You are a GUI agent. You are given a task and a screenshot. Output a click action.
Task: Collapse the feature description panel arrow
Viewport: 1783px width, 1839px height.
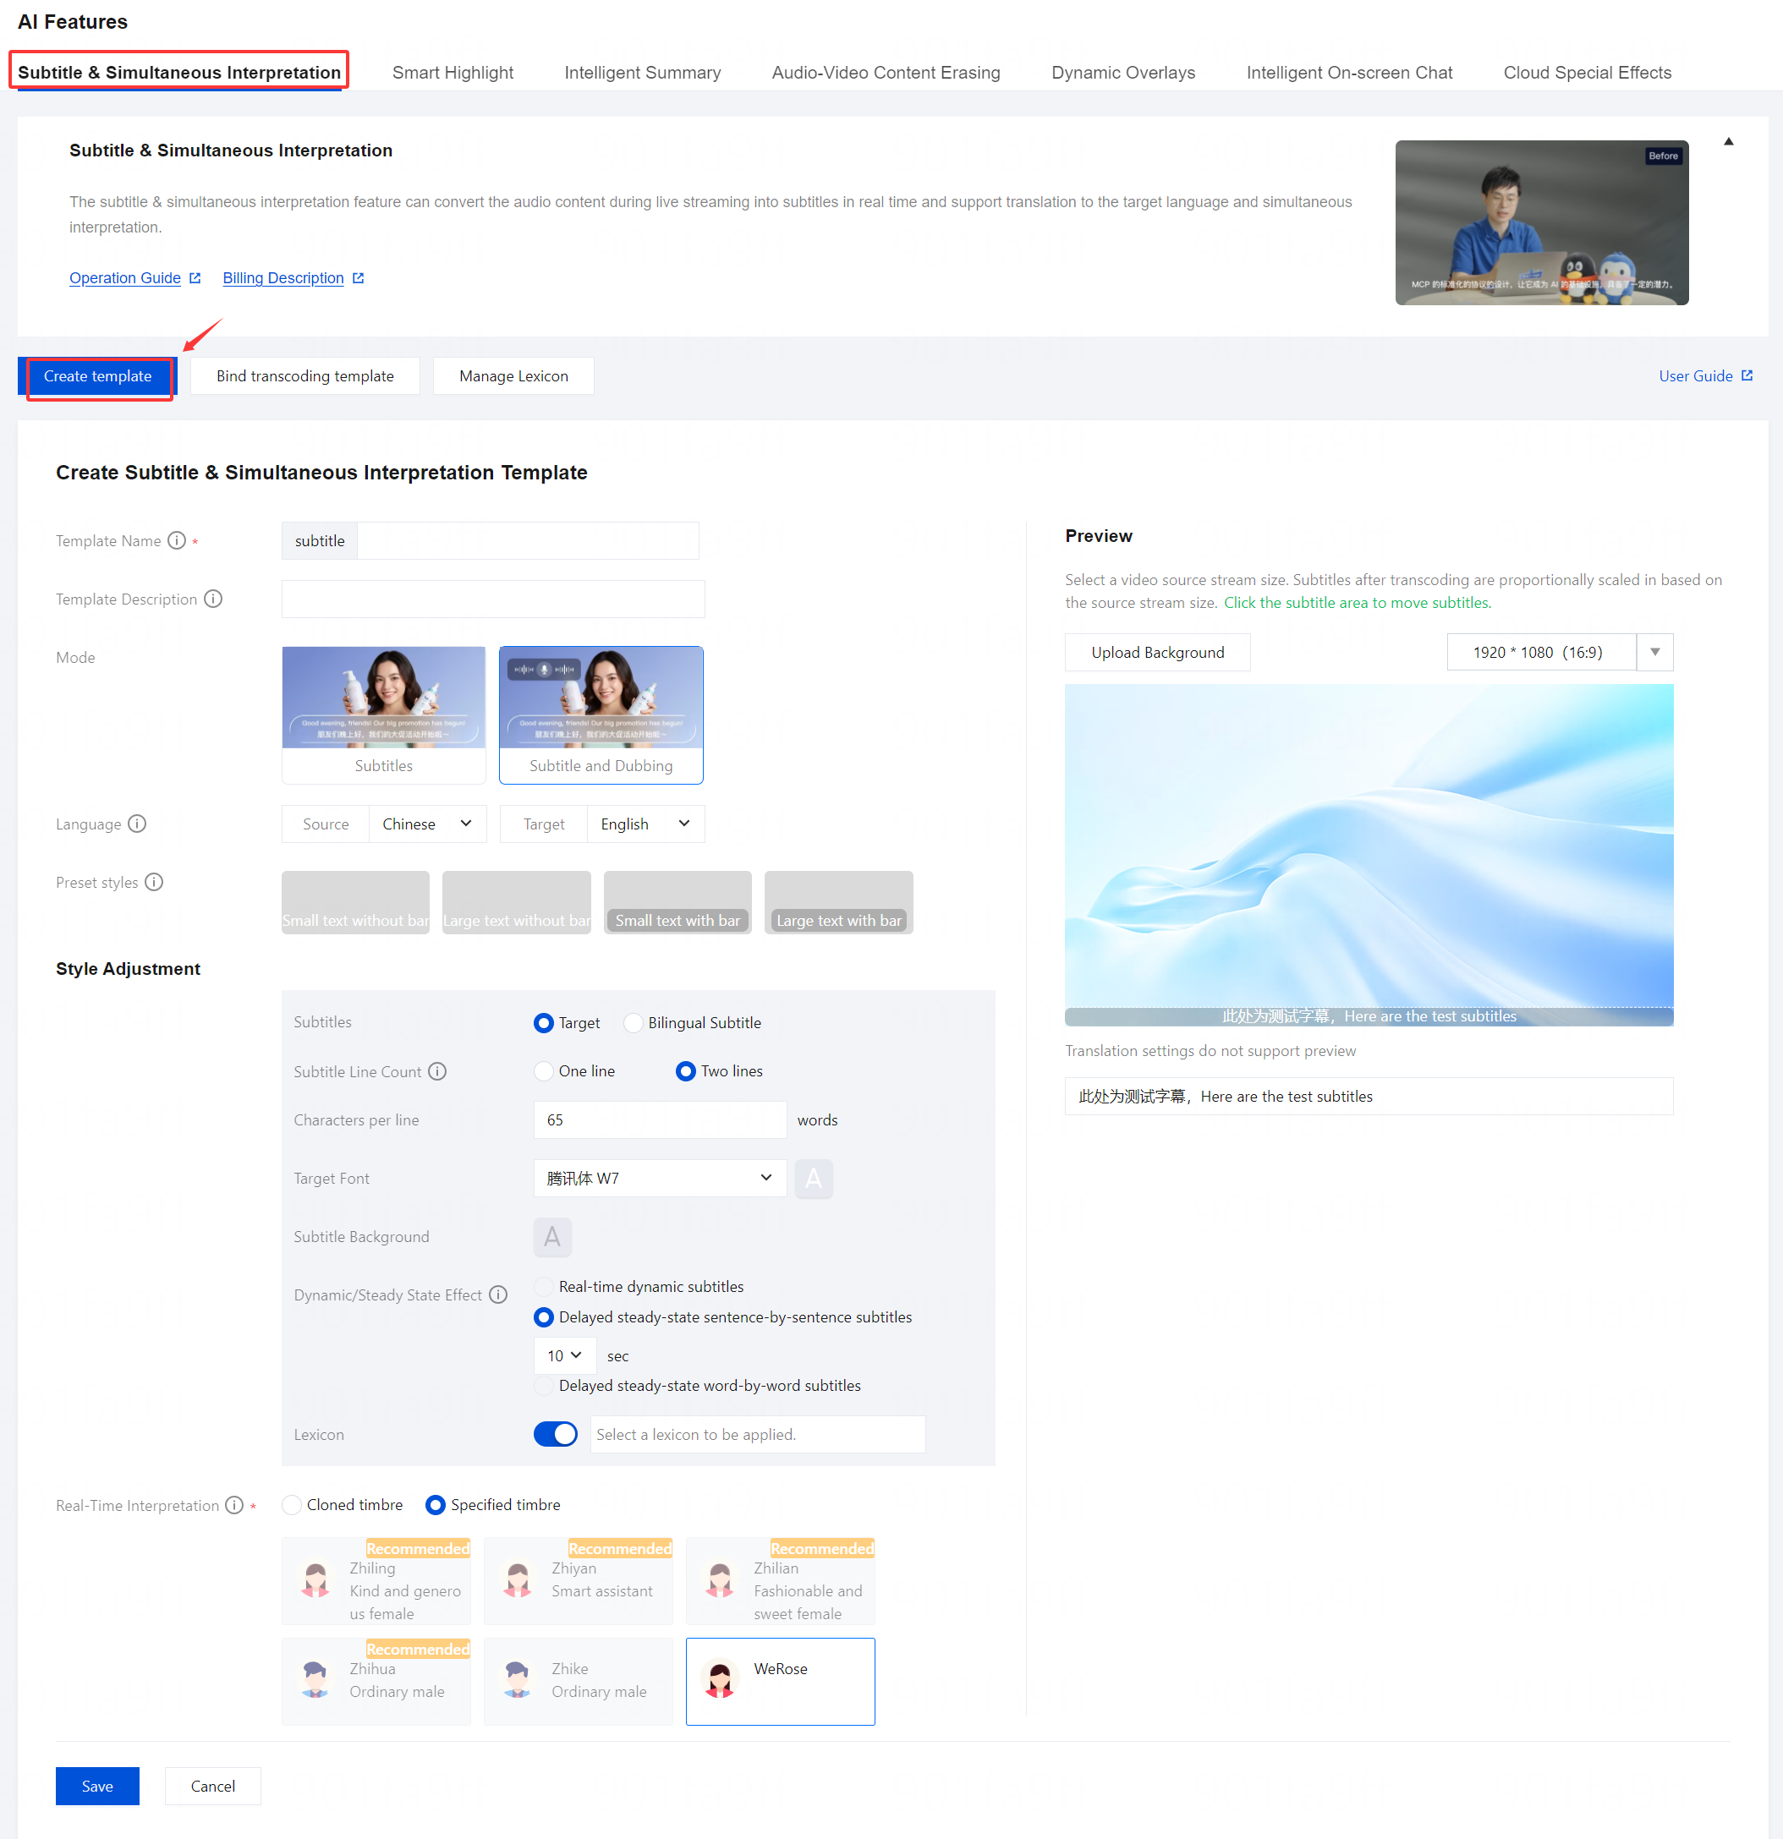click(1728, 142)
